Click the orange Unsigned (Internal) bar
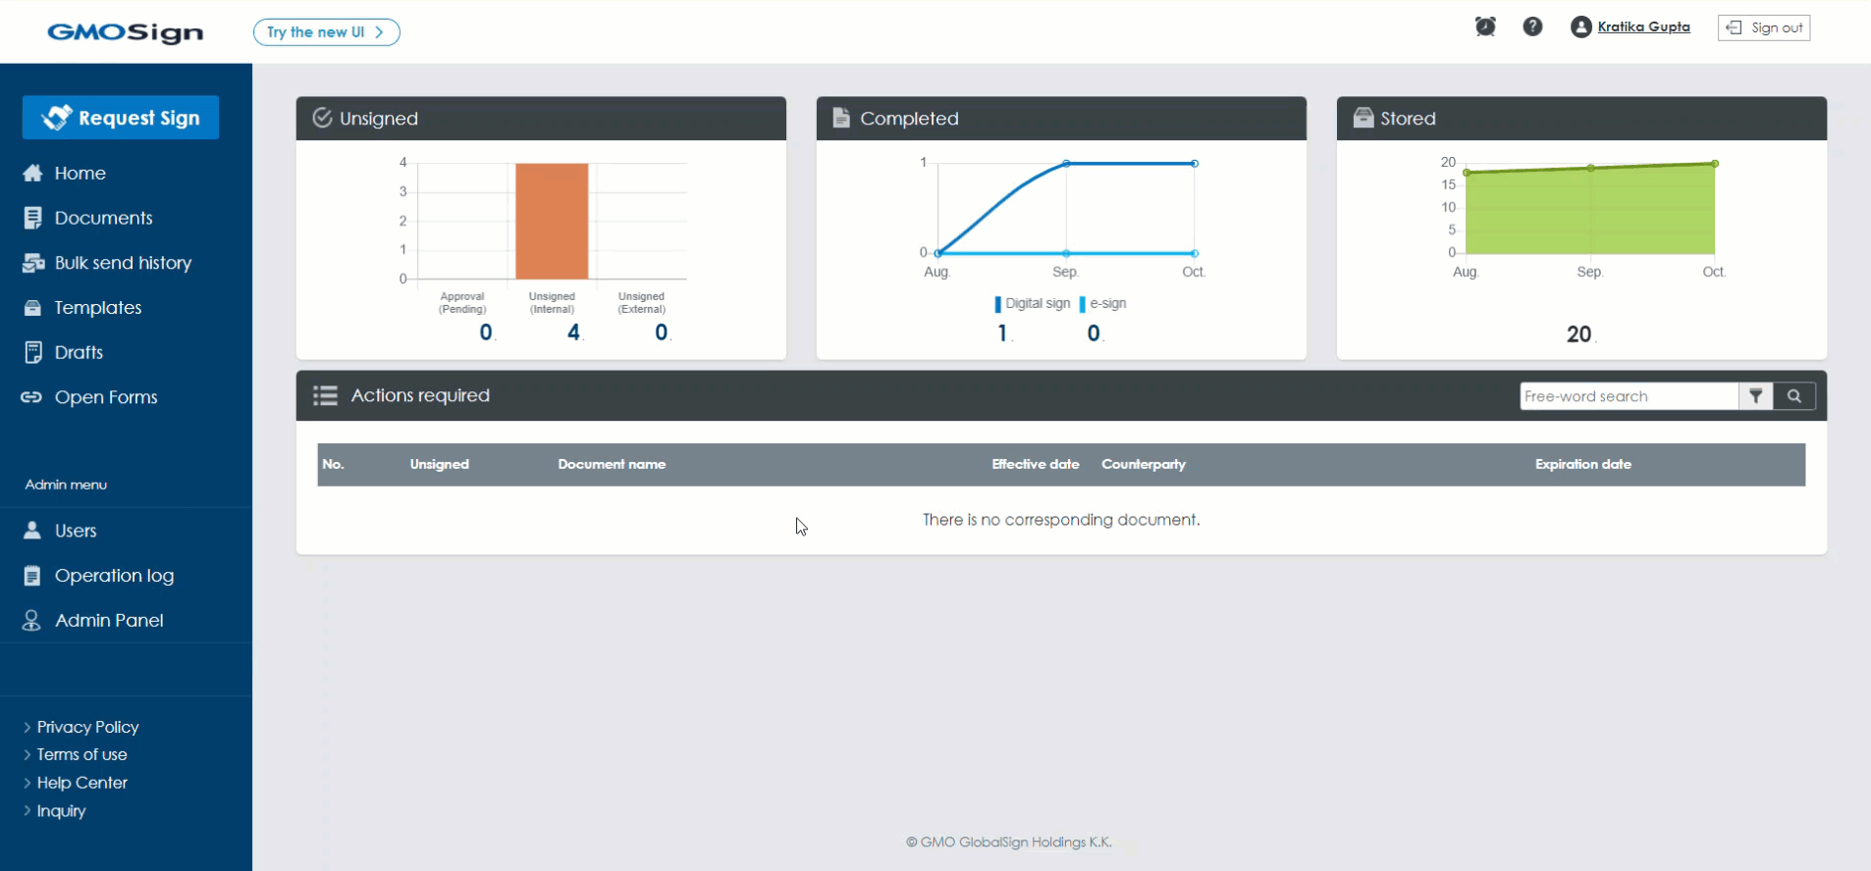The image size is (1871, 871). (552, 222)
